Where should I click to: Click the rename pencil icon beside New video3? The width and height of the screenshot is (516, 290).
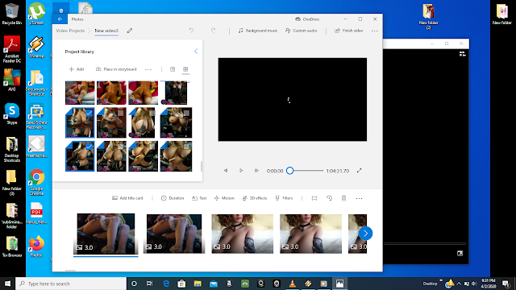130,31
